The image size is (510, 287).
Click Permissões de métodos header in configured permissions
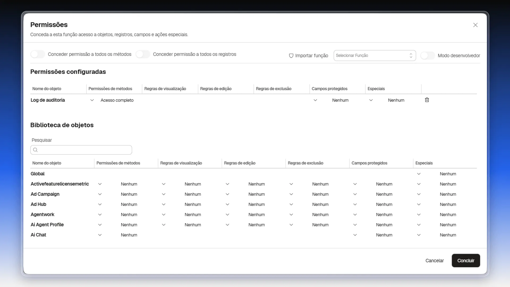pyautogui.click(x=110, y=88)
